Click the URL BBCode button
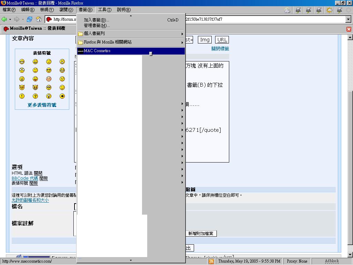Viewport: 353px width, 265px height. [222, 40]
